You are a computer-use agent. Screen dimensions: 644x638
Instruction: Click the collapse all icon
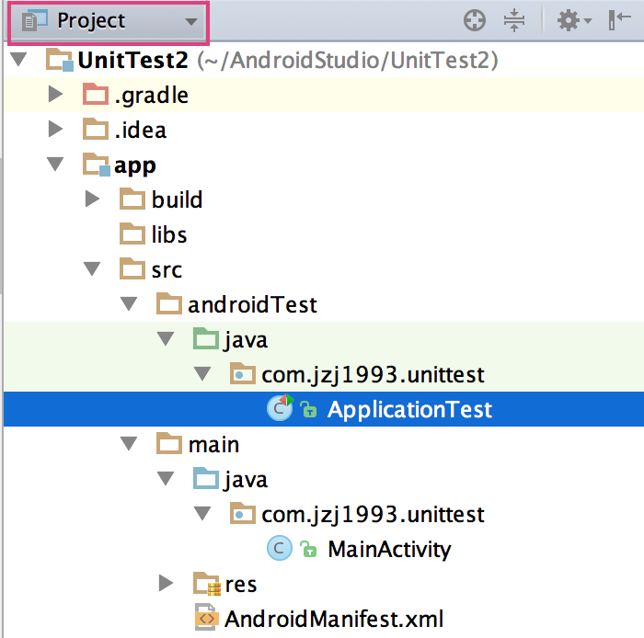pyautogui.click(x=514, y=20)
